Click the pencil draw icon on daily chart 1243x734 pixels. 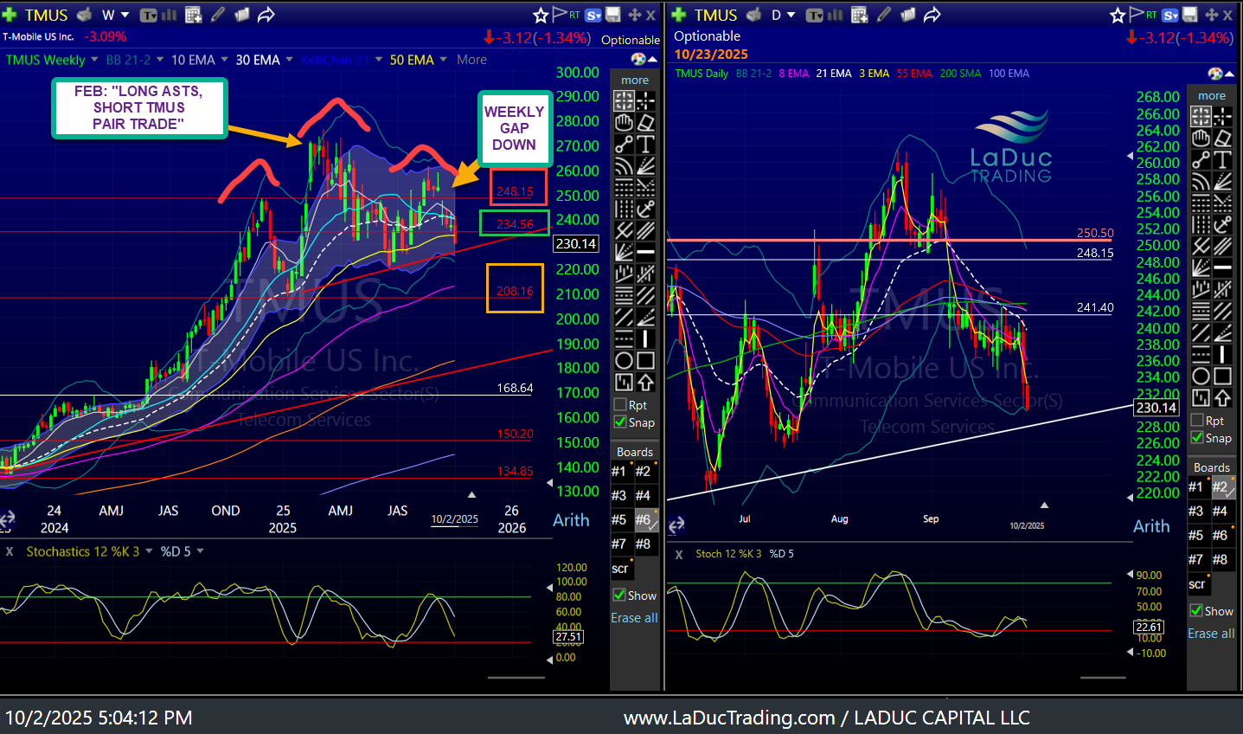pos(883,15)
